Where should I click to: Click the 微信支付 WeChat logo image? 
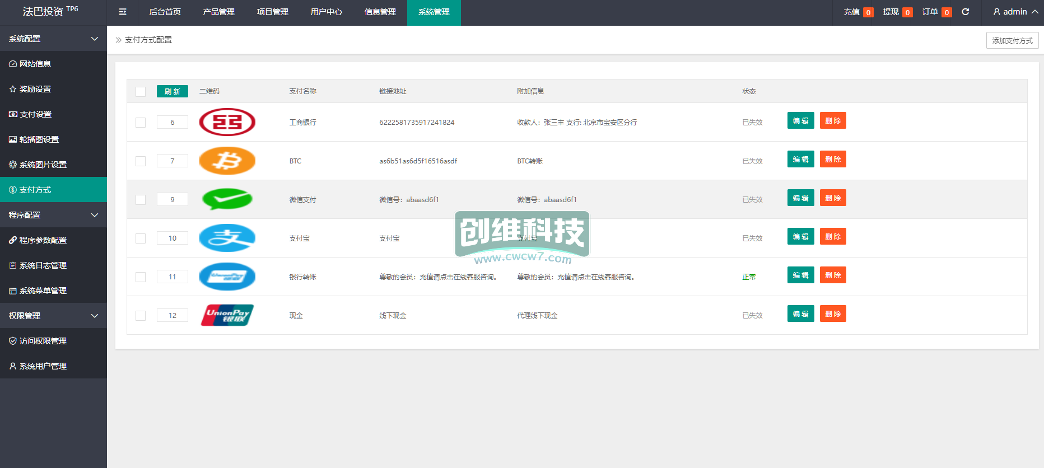coord(227,199)
